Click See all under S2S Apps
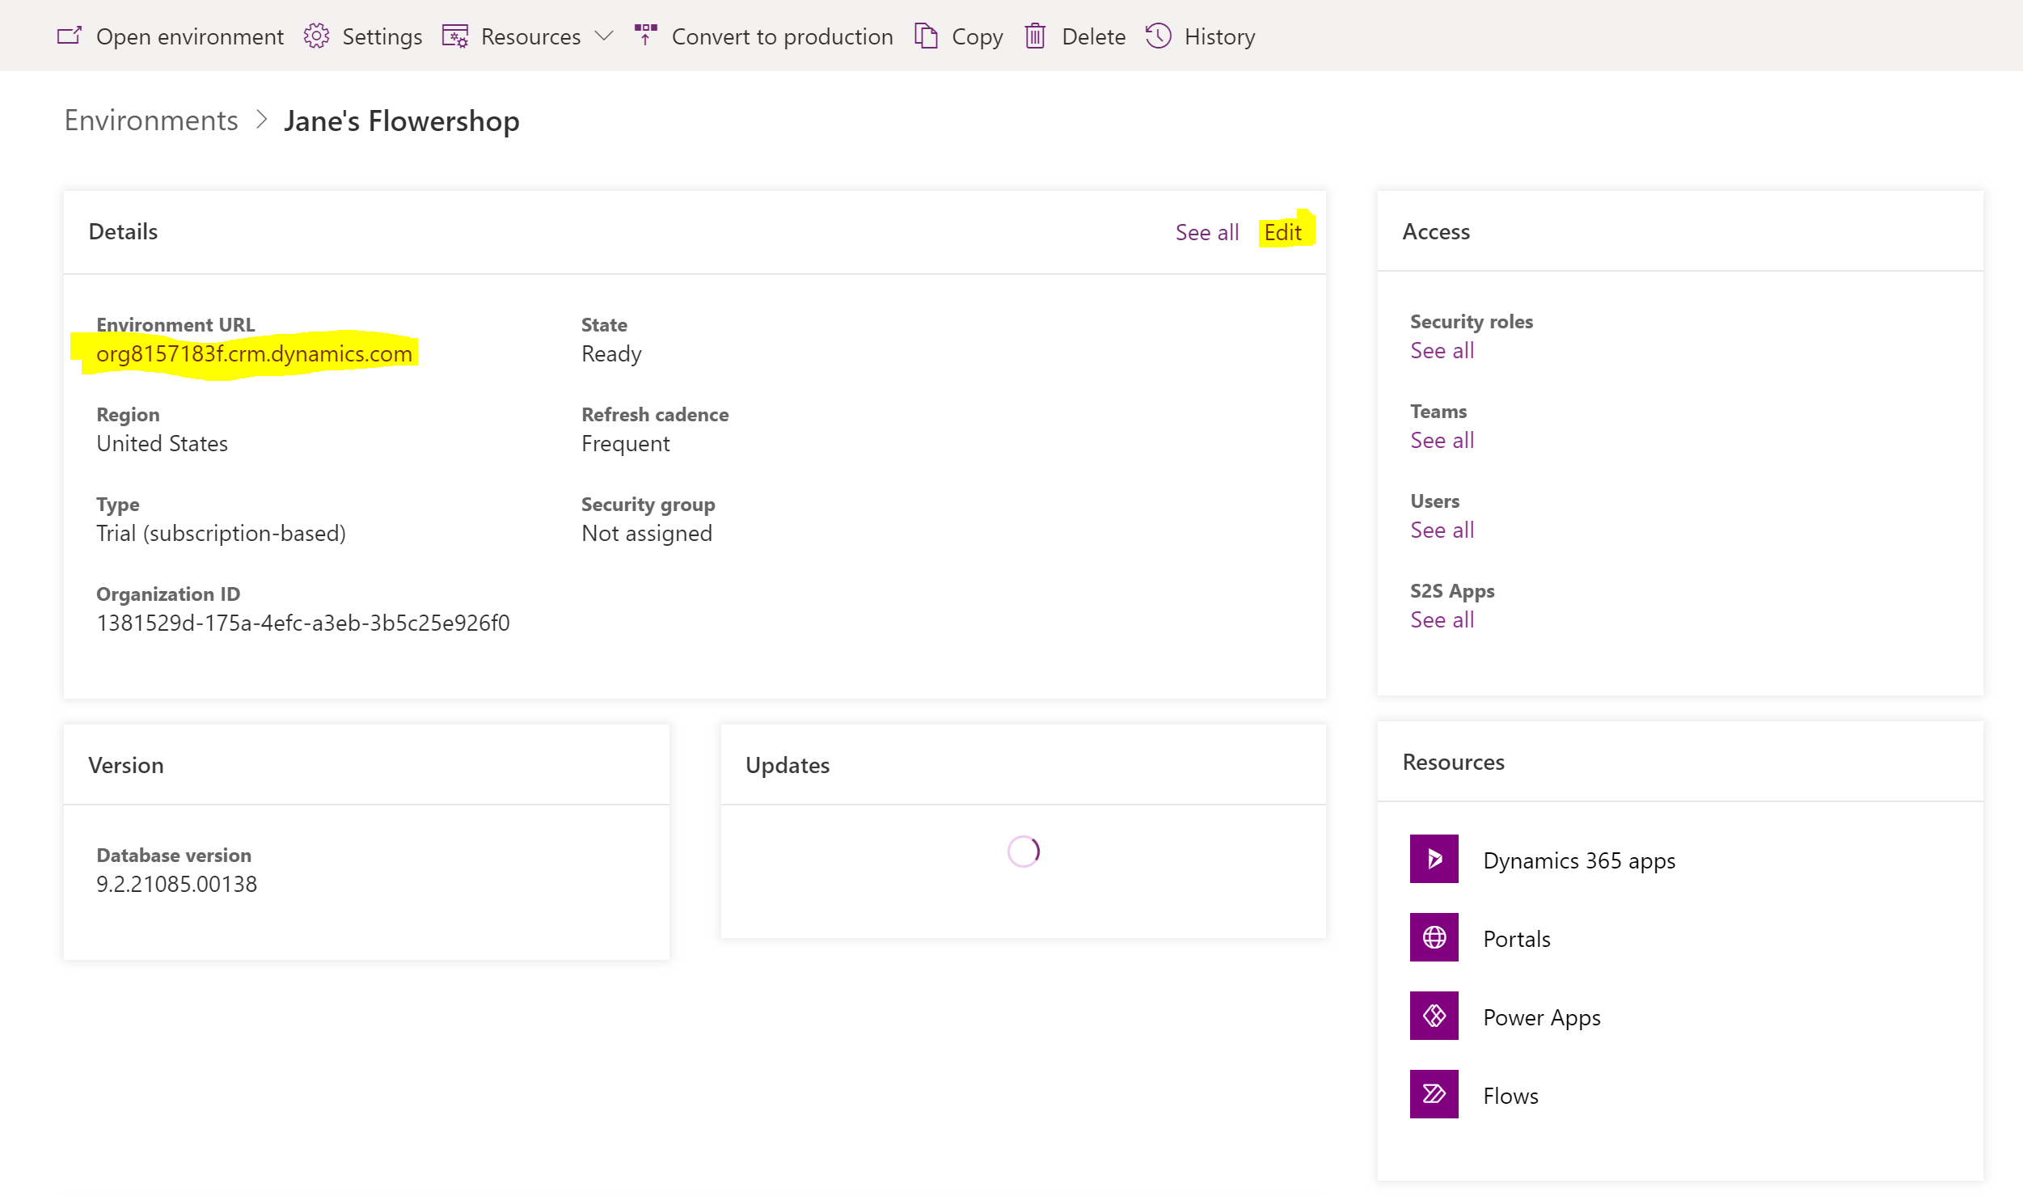Image resolution: width=2023 pixels, height=1196 pixels. click(x=1441, y=619)
